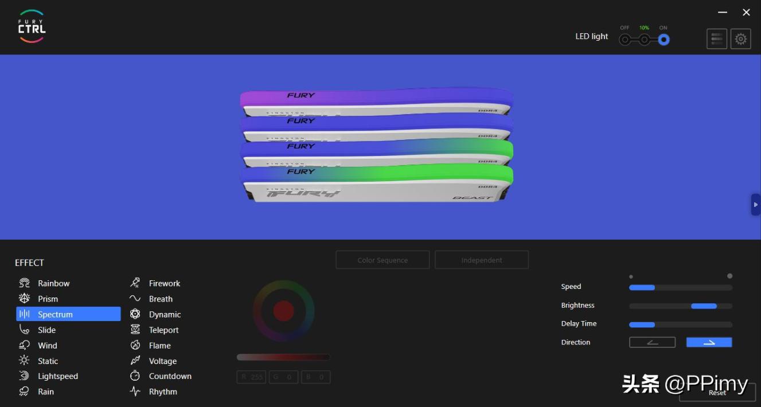Click the Slide effect icon

pos(24,330)
